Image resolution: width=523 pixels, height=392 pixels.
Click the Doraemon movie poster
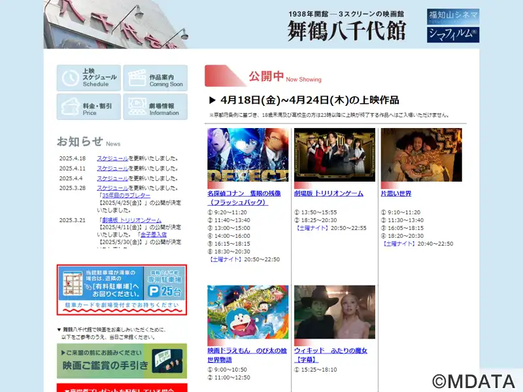[x=248, y=312]
